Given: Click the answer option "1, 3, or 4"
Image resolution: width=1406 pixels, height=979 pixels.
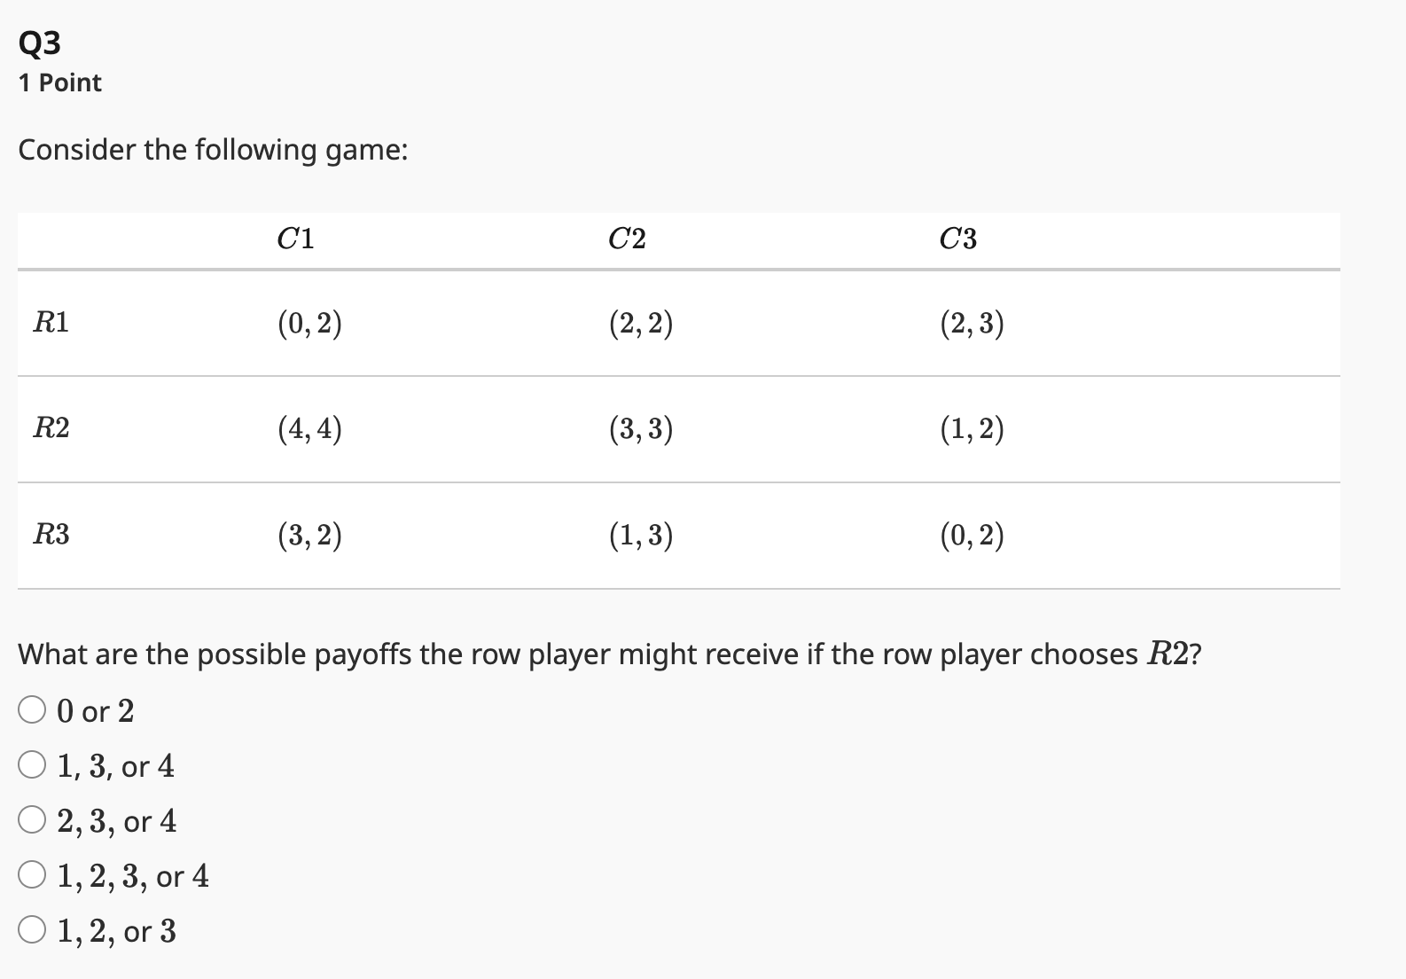Looking at the screenshot, I should tap(113, 765).
